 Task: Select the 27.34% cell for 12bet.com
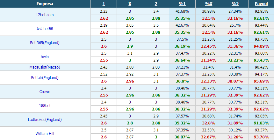coord(235,11)
